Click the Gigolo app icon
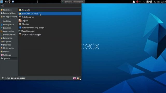 coord(20,21)
